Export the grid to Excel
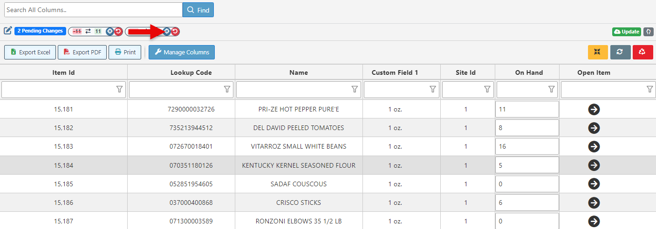The width and height of the screenshot is (656, 229). 30,52
